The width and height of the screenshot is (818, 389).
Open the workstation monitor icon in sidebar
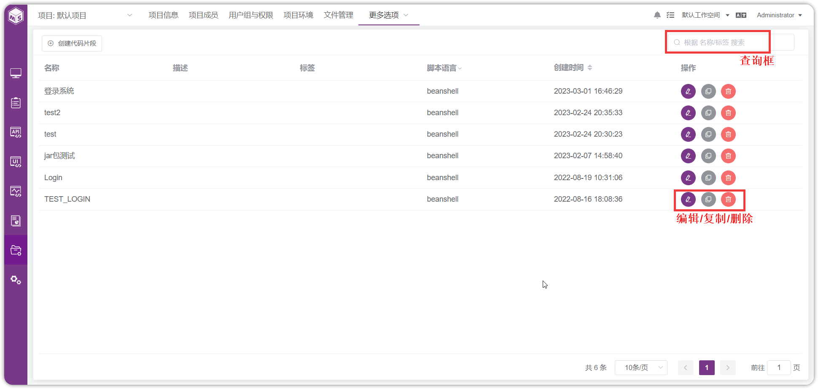(16, 73)
